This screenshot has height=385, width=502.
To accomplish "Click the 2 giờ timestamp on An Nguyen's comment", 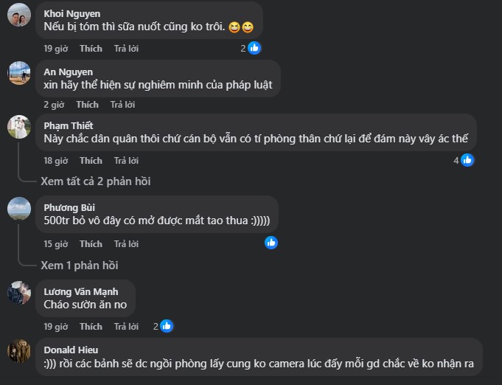I will [x=54, y=105].
